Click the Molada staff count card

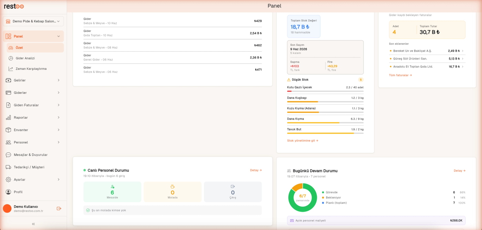pos(172,192)
